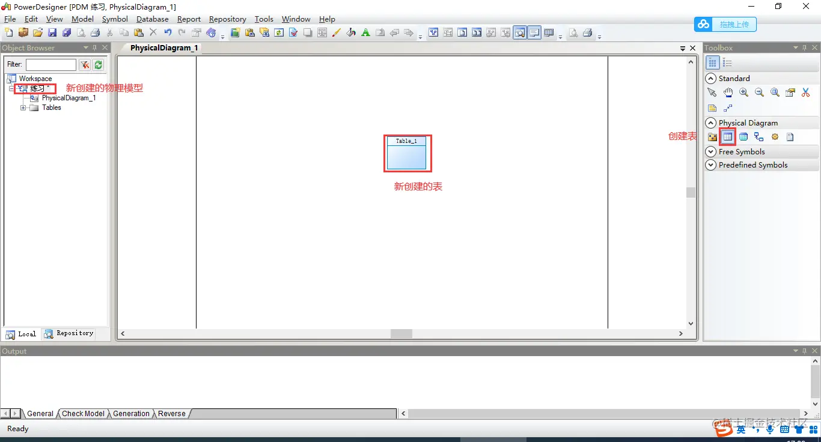Click the blue cloud upload button
This screenshot has height=442, width=821.
pyautogui.click(x=725, y=24)
